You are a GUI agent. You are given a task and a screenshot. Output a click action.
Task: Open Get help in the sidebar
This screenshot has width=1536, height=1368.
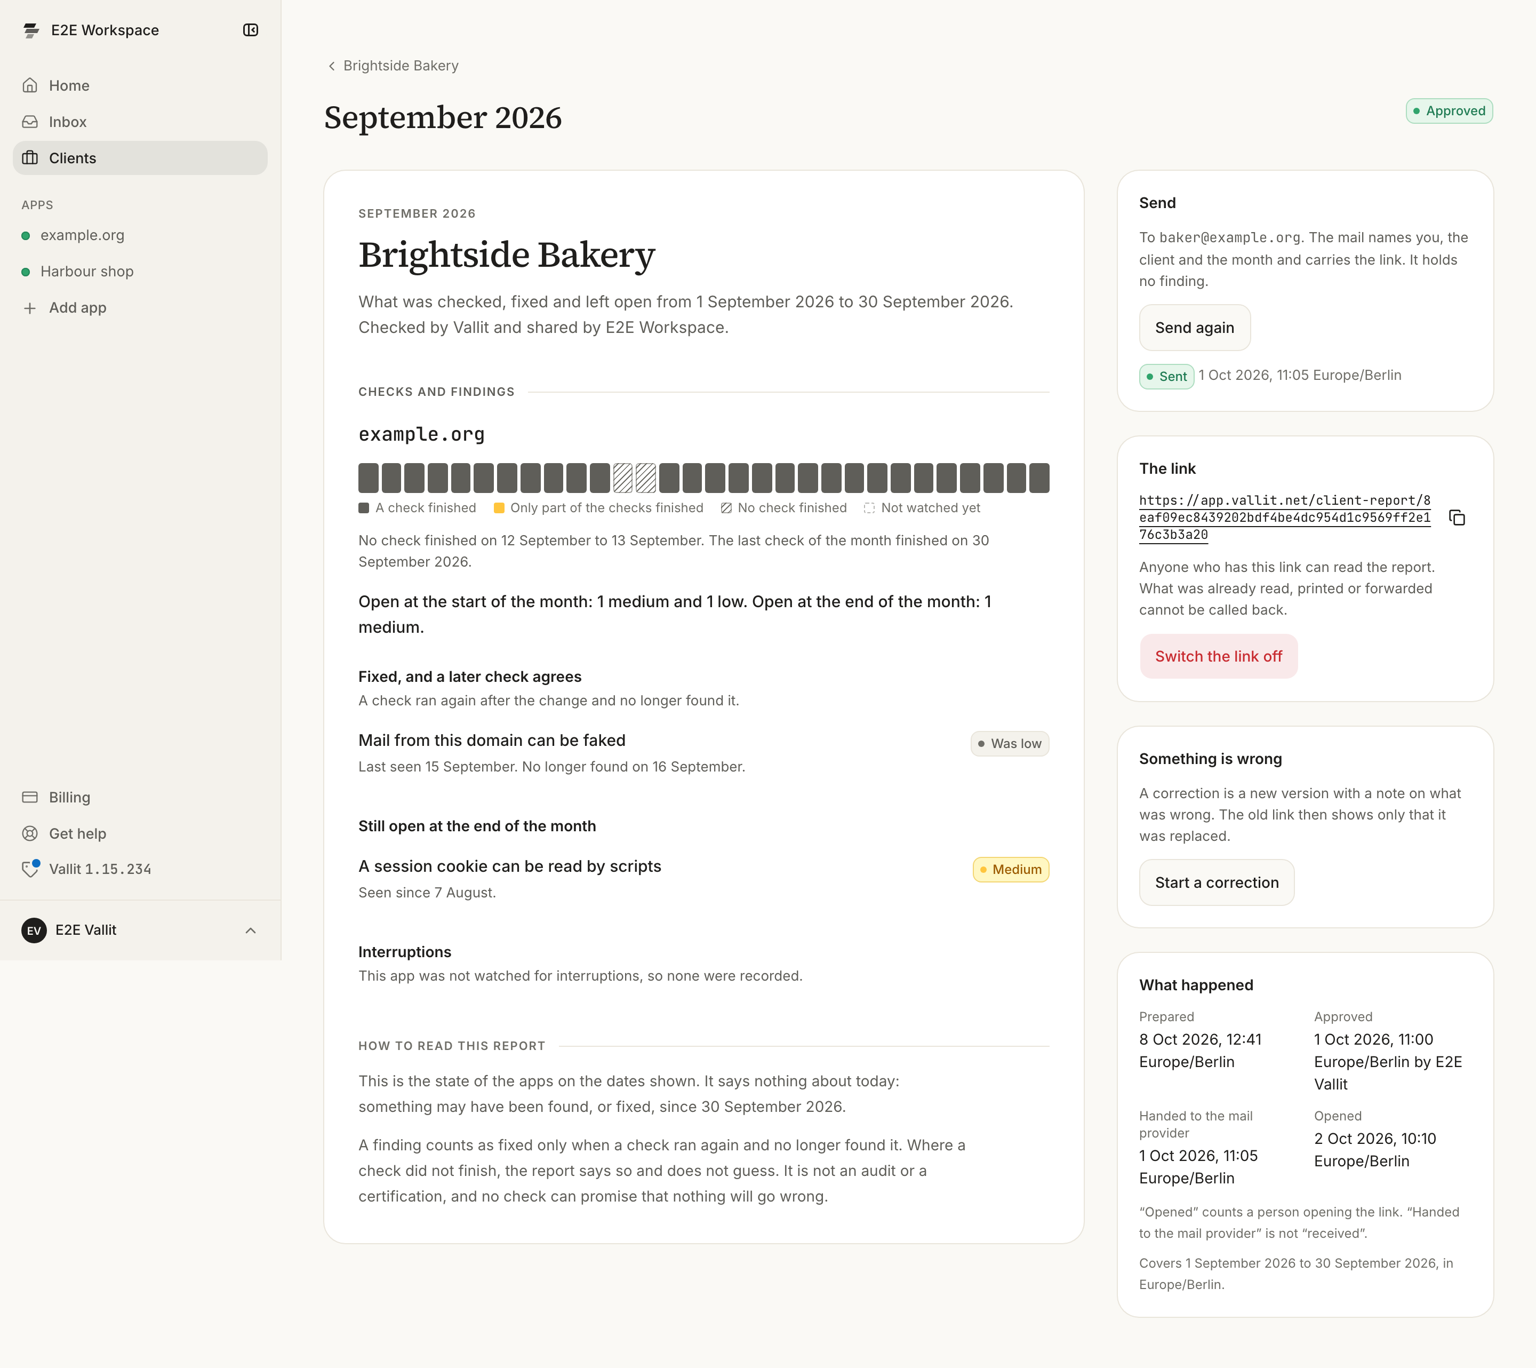point(140,833)
